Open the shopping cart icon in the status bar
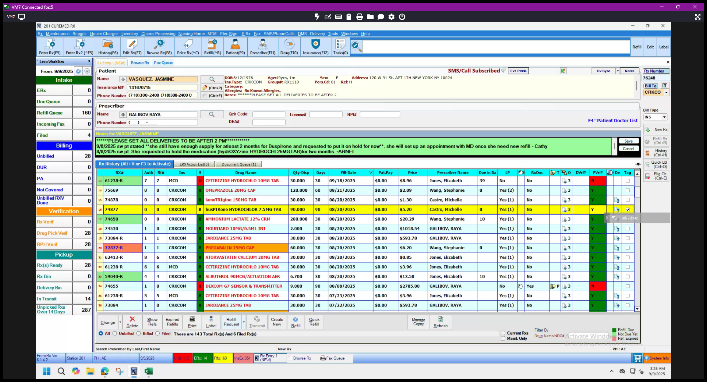The width and height of the screenshot is (707, 382). click(637, 358)
